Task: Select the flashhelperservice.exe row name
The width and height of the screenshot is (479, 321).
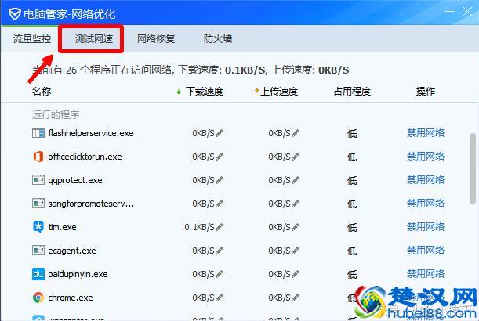Action: click(91, 133)
